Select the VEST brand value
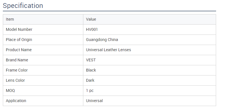The width and height of the screenshot is (238, 110). click(91, 60)
